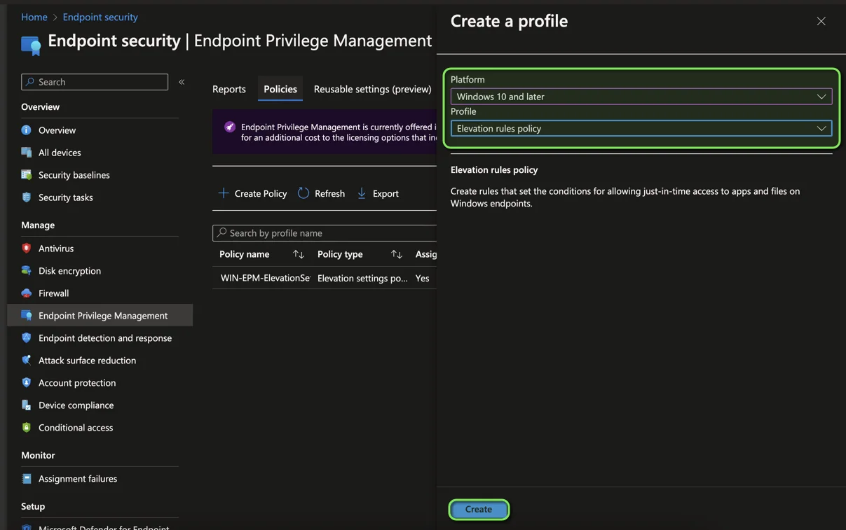
Task: Click the Export download arrow icon
Action: [x=362, y=193]
